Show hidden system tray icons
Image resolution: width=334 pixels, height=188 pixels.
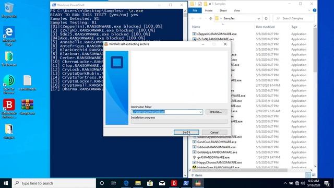[285, 183]
